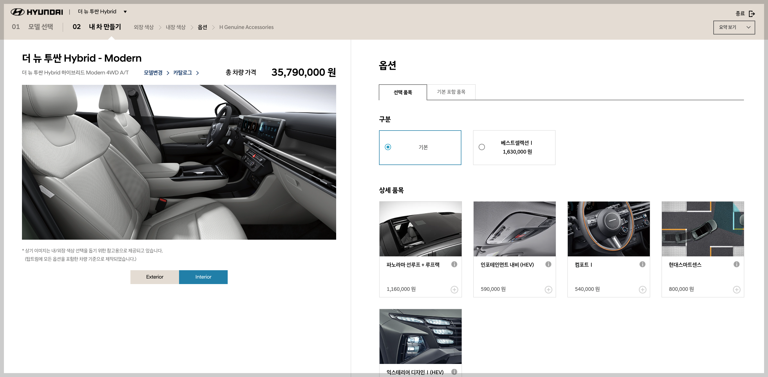Click the 종료 exit icon
Screen dimensions: 768x377
(x=752, y=14)
